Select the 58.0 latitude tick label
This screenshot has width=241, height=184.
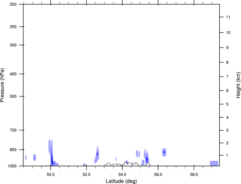[194, 174]
